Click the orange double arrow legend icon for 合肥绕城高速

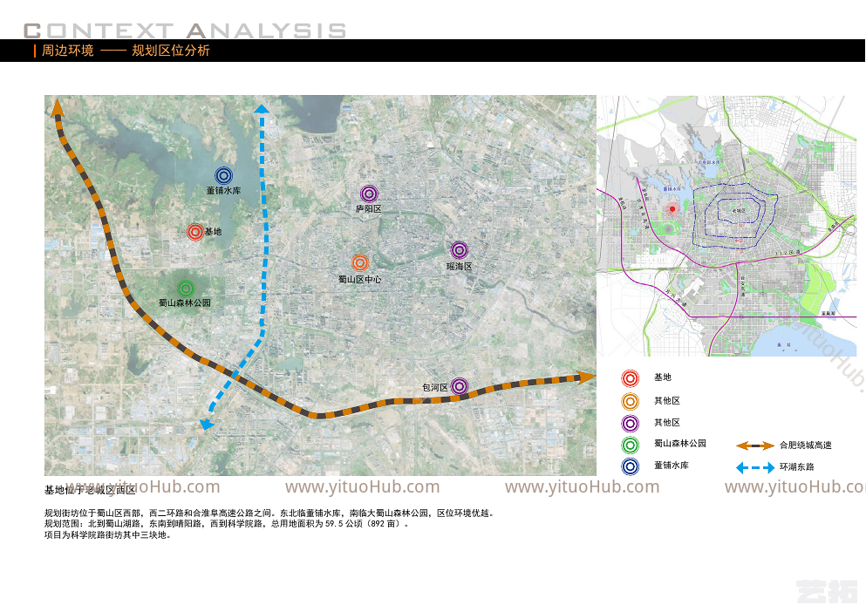point(755,445)
